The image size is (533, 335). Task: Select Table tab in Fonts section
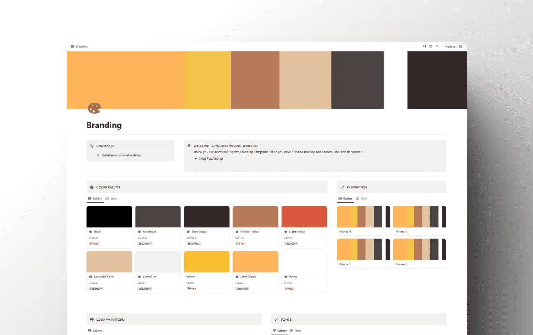coord(296,331)
